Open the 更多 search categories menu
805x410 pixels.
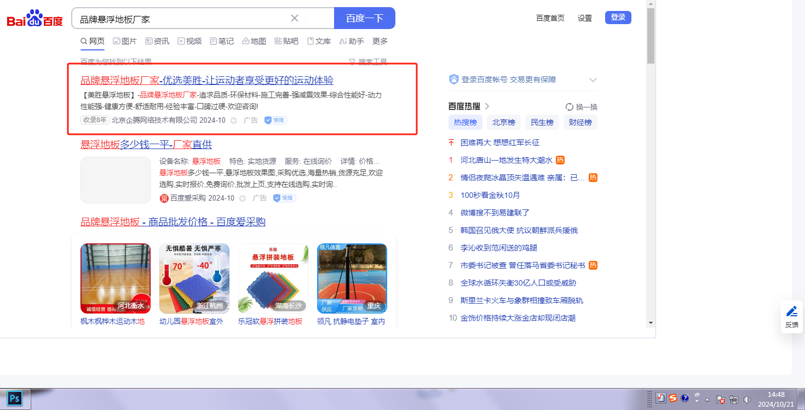pyautogui.click(x=380, y=41)
